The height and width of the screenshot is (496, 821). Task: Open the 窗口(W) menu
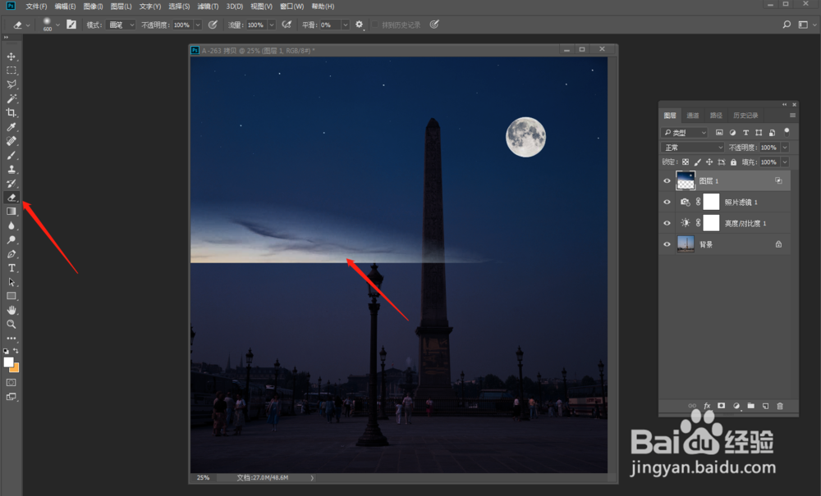291,7
